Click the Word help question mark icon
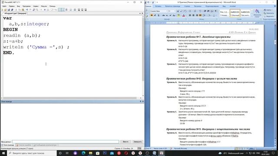This screenshot has width=278, height=156. click(x=275, y=6)
